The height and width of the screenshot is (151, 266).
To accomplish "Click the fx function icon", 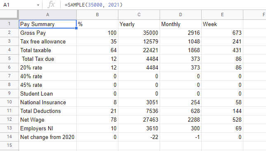I will 51,5.
